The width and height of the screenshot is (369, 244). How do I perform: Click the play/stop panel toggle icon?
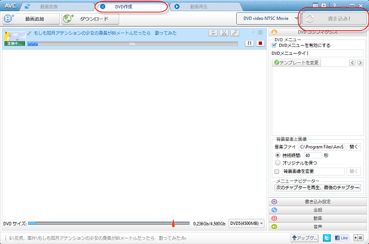(x=359, y=238)
